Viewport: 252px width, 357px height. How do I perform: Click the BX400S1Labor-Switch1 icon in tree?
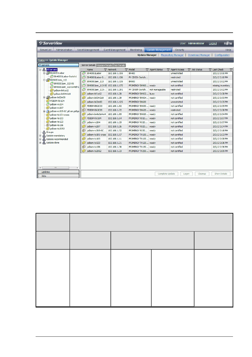pyautogui.click(x=52, y=76)
